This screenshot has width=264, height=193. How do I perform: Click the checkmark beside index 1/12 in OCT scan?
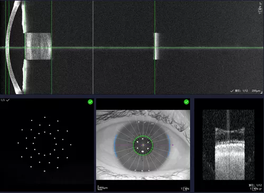(x=232, y=91)
